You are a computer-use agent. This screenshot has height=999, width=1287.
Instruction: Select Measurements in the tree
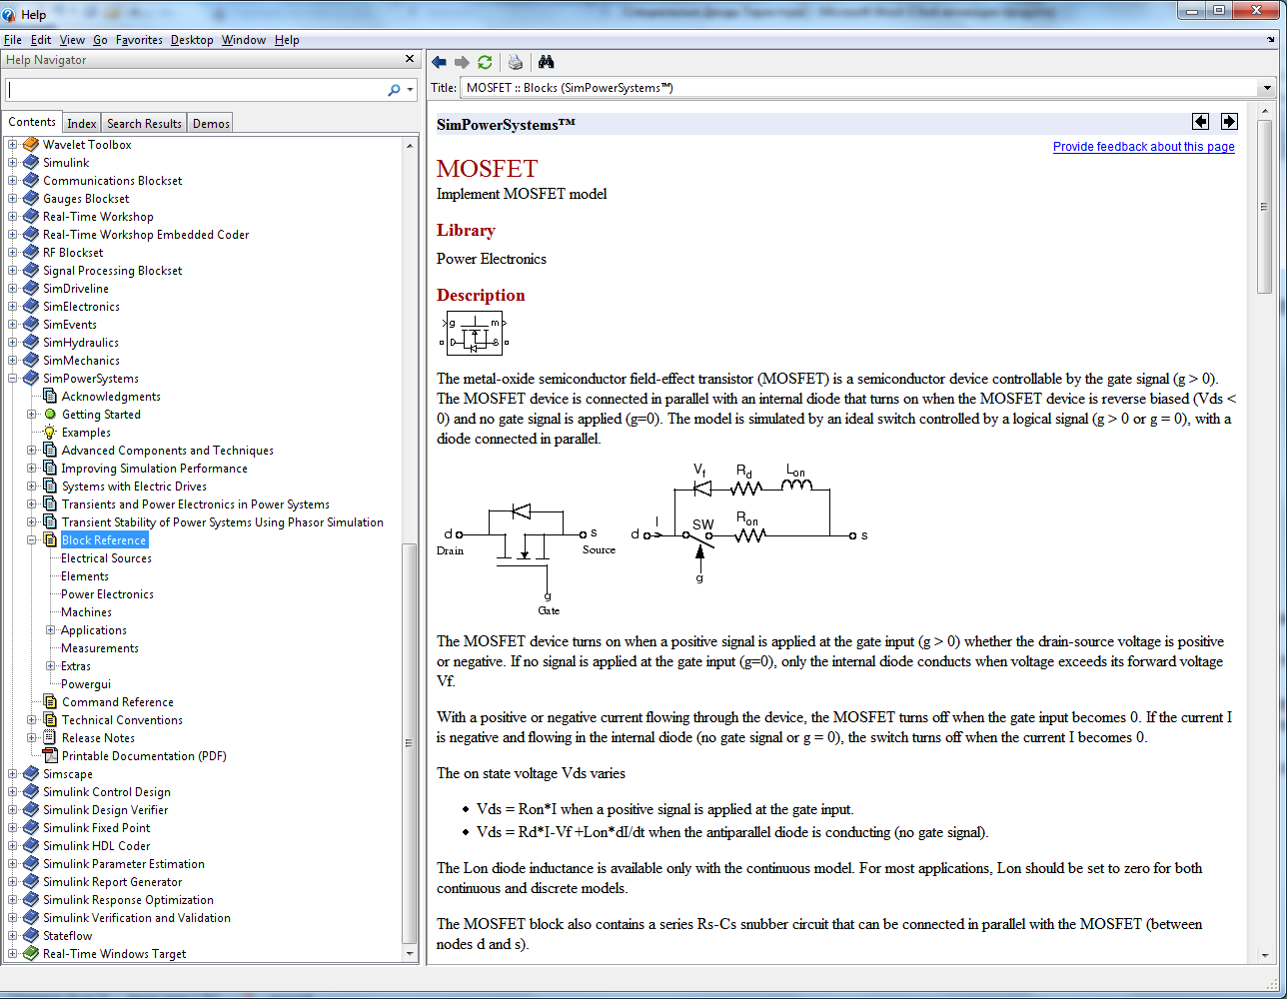tap(100, 648)
